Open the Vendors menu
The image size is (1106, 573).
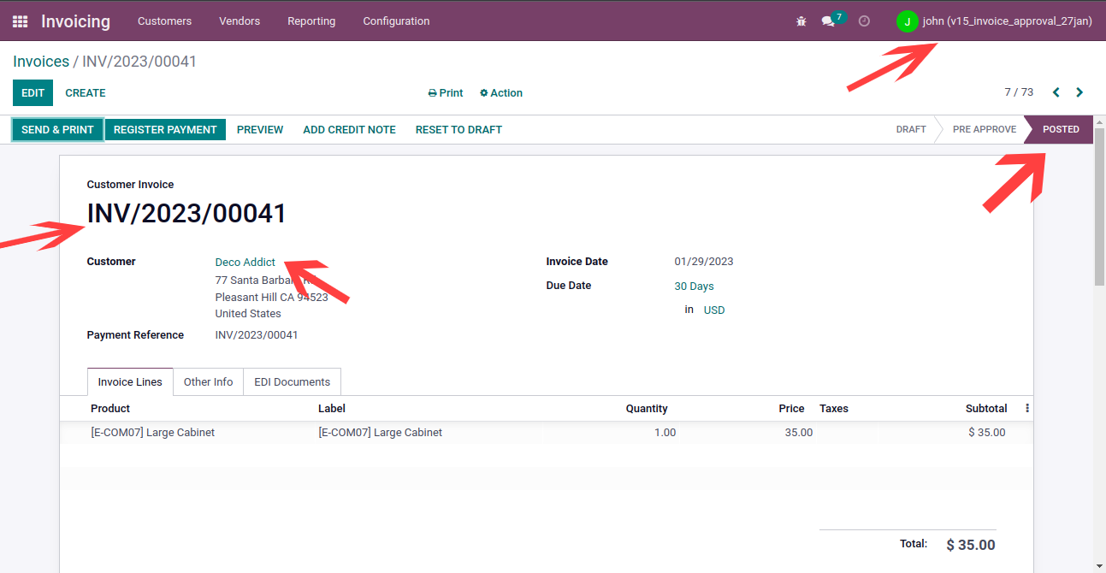[240, 21]
